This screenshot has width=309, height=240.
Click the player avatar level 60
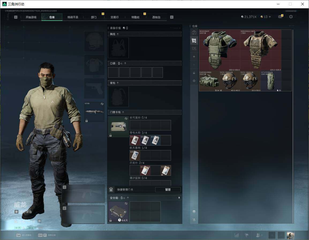pos(291,235)
